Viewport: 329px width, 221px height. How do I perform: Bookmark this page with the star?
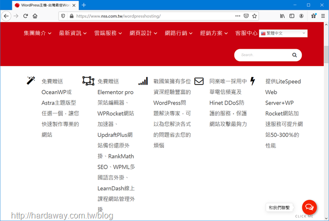(254, 16)
